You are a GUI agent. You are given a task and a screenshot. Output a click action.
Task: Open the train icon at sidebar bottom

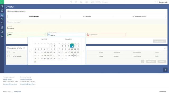pyautogui.click(x=2, y=36)
